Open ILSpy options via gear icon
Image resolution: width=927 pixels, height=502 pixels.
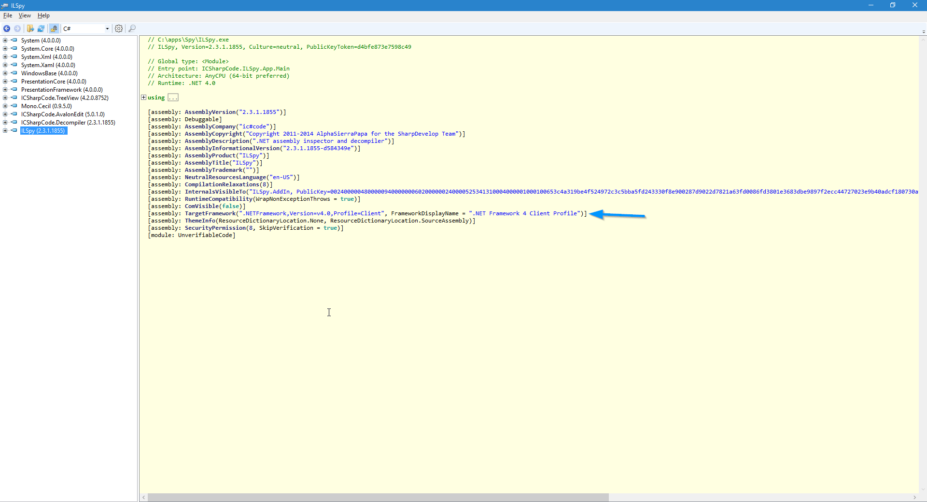[x=119, y=28]
